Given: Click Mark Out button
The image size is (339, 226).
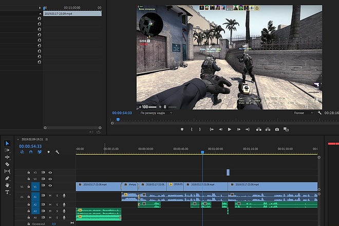Looking at the screenshot, I should click(x=200, y=129).
